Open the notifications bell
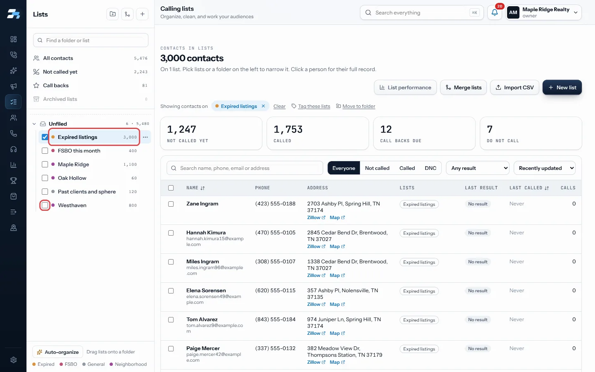This screenshot has height=372, width=595. point(495,12)
